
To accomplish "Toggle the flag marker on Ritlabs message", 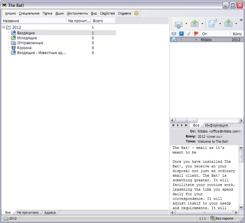I will point(196,40).
